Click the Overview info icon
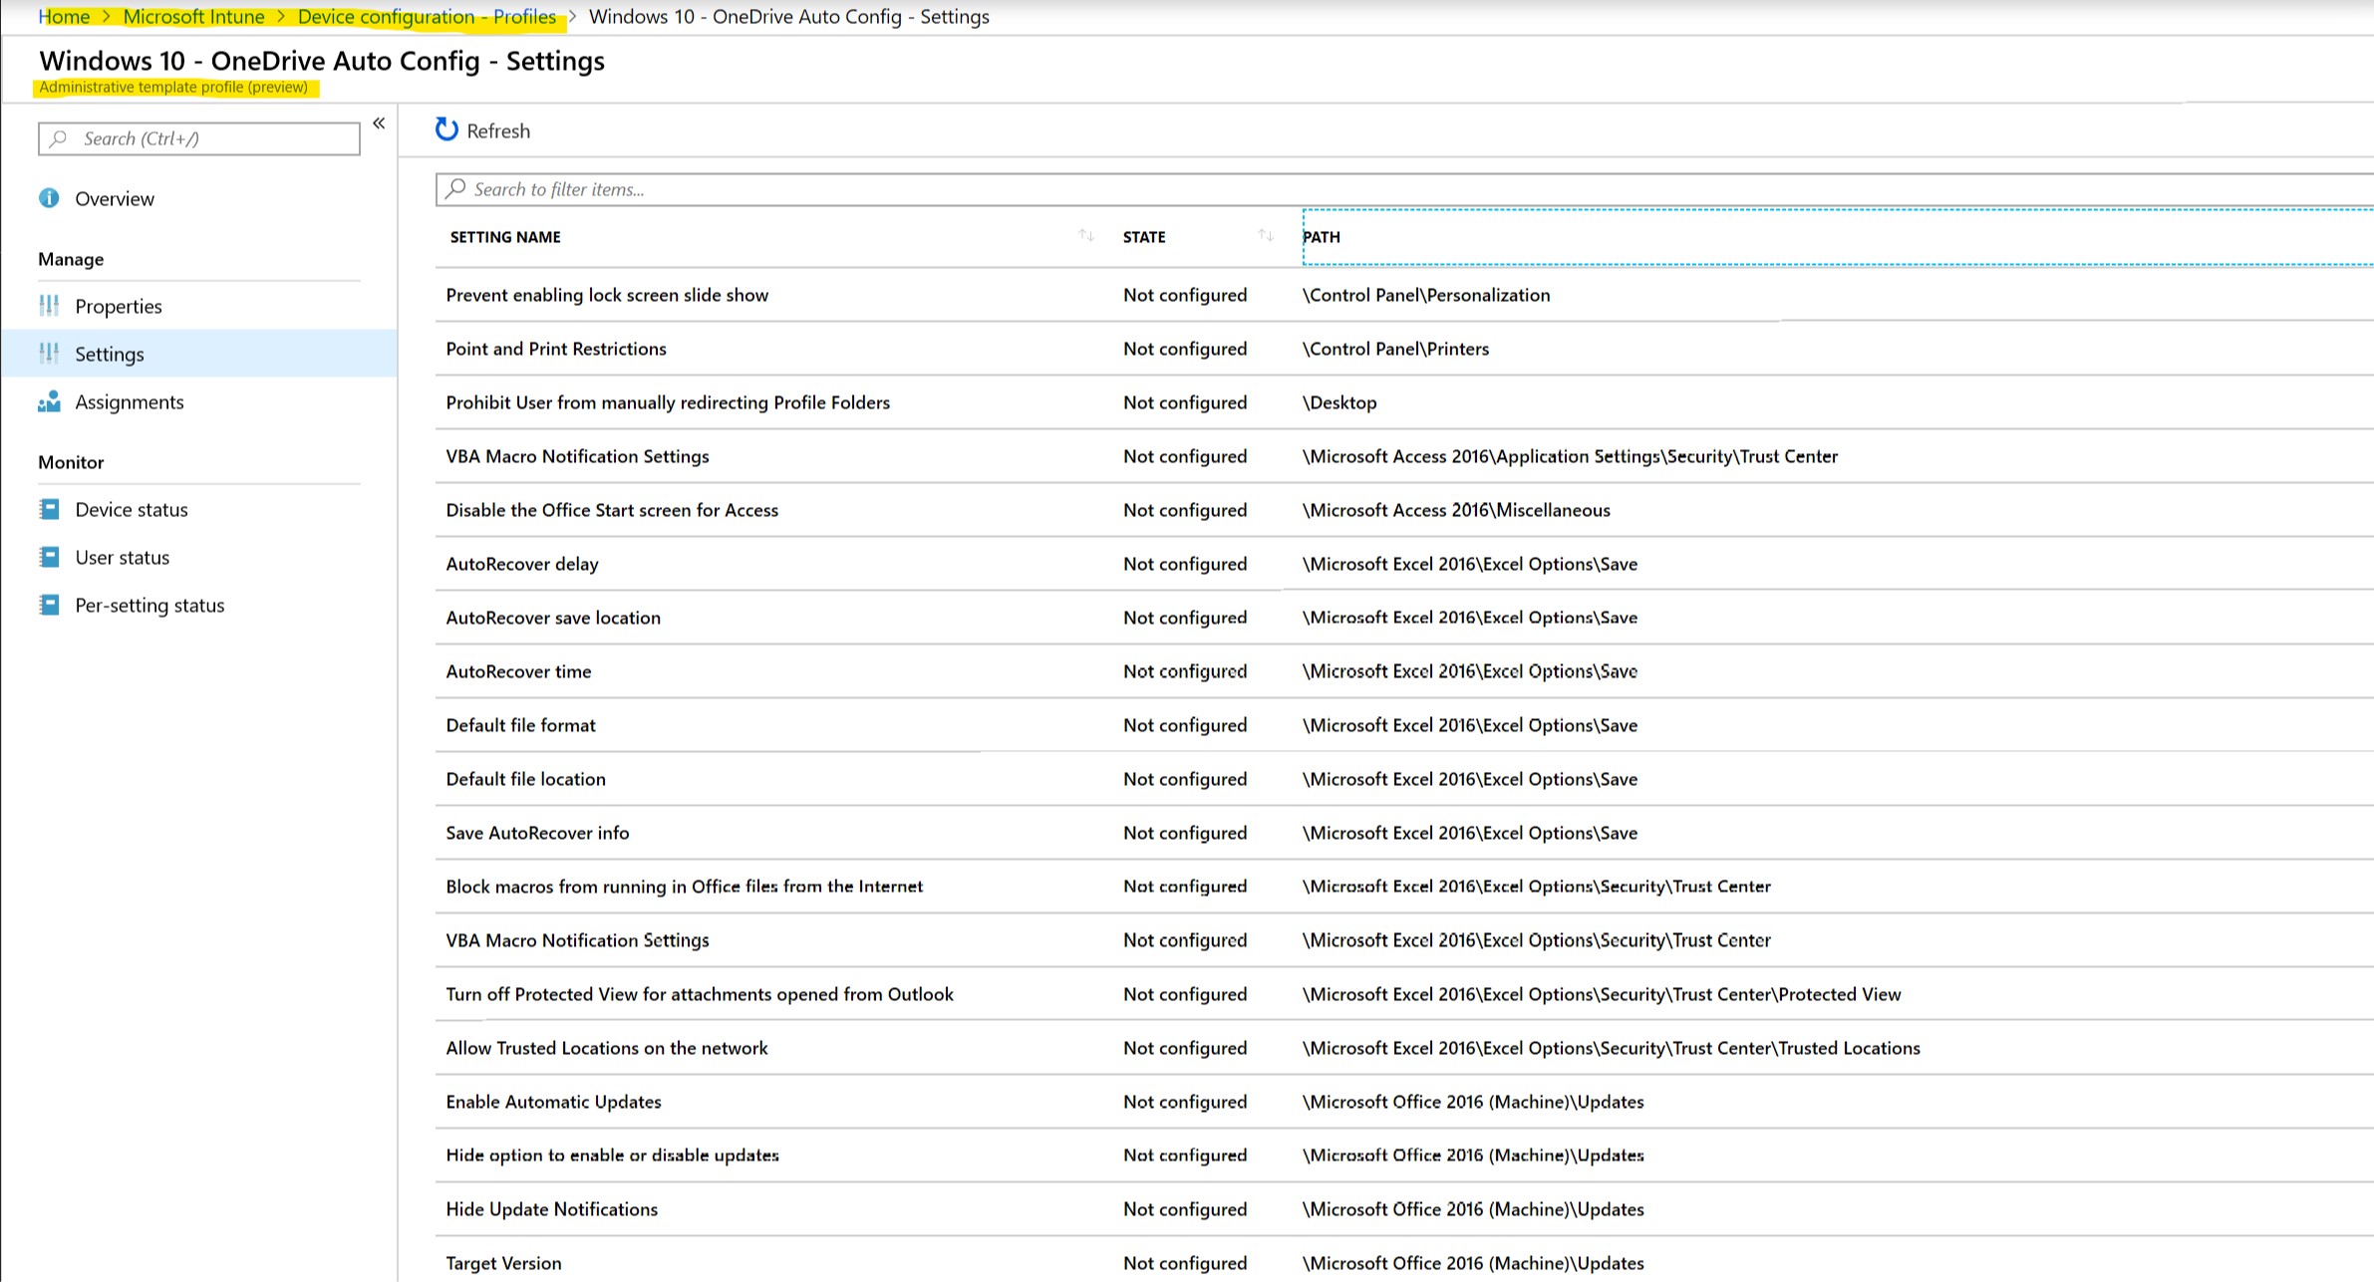2374x1282 pixels. click(49, 198)
